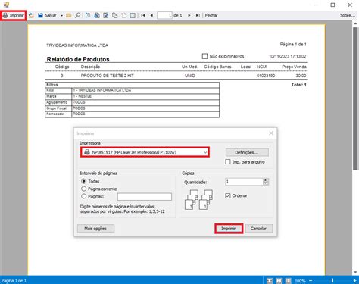Click the 'Preço Venda' column header

tap(294, 67)
